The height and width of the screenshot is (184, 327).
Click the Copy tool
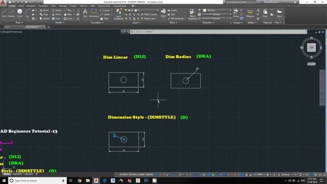tap(44, 14)
